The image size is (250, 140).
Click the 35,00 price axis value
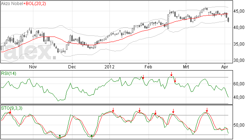pyautogui.click(x=239, y=44)
